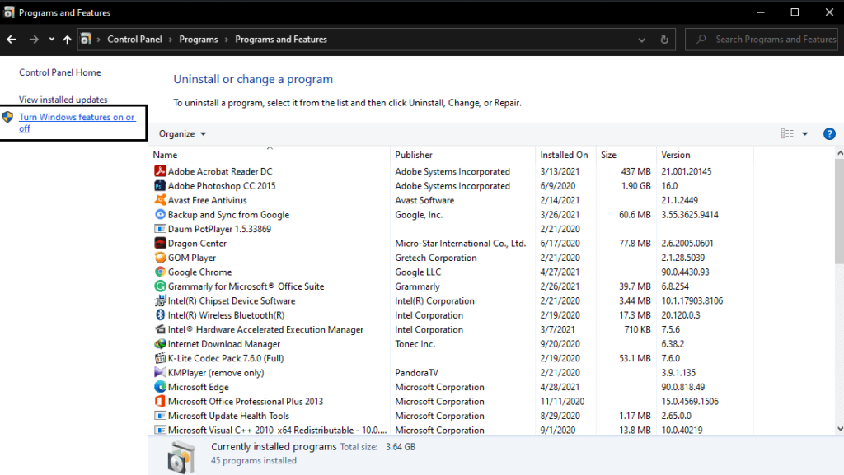Click the Micro-Star International Co., Ltd. publisher cell

point(460,244)
